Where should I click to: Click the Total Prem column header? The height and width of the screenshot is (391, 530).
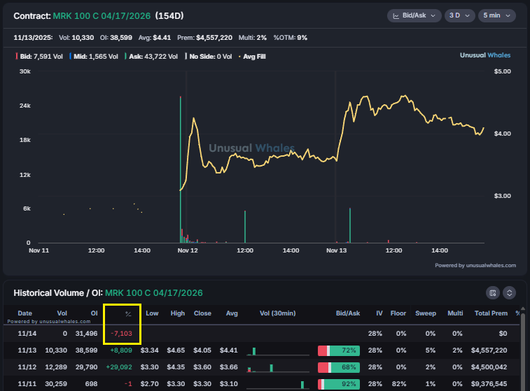pyautogui.click(x=491, y=313)
